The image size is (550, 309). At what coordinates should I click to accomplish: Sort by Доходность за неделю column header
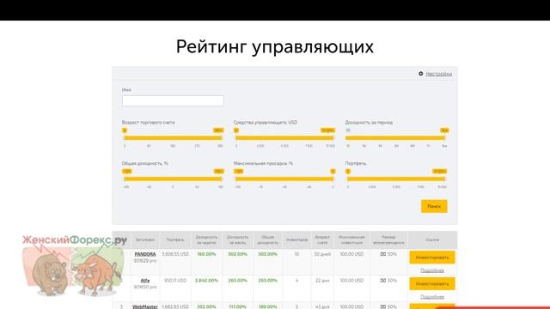tap(206, 240)
